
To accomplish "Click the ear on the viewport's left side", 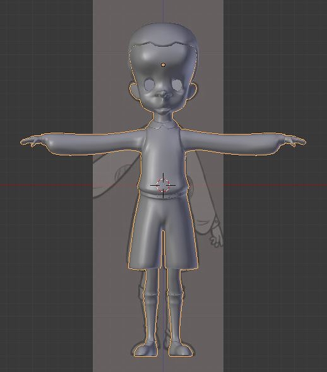I will pyautogui.click(x=134, y=92).
